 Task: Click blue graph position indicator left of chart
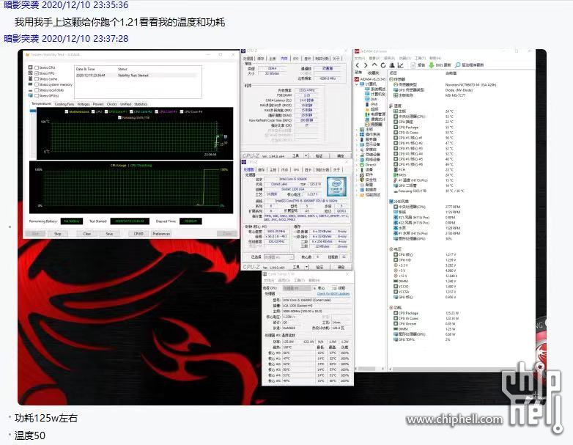[32, 111]
